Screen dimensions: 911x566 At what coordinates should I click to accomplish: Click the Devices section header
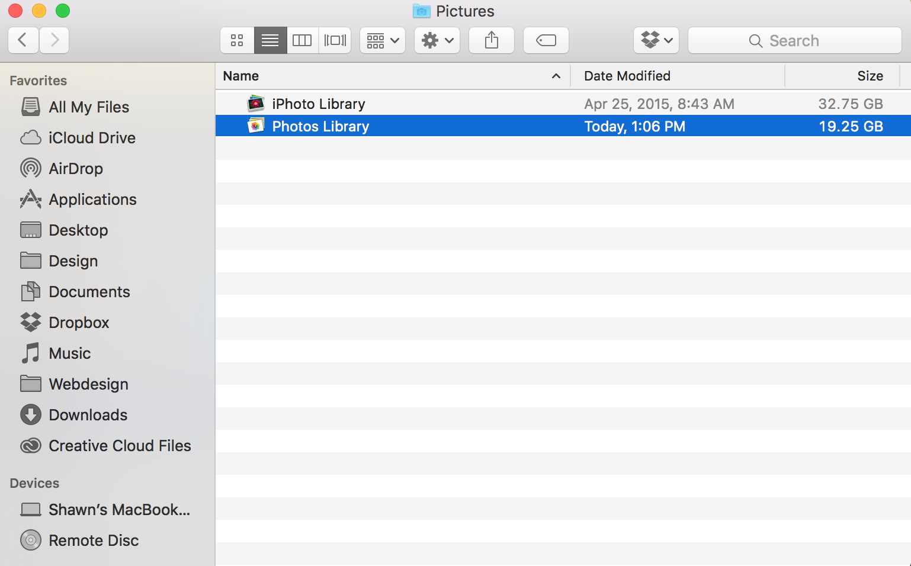[x=34, y=483]
